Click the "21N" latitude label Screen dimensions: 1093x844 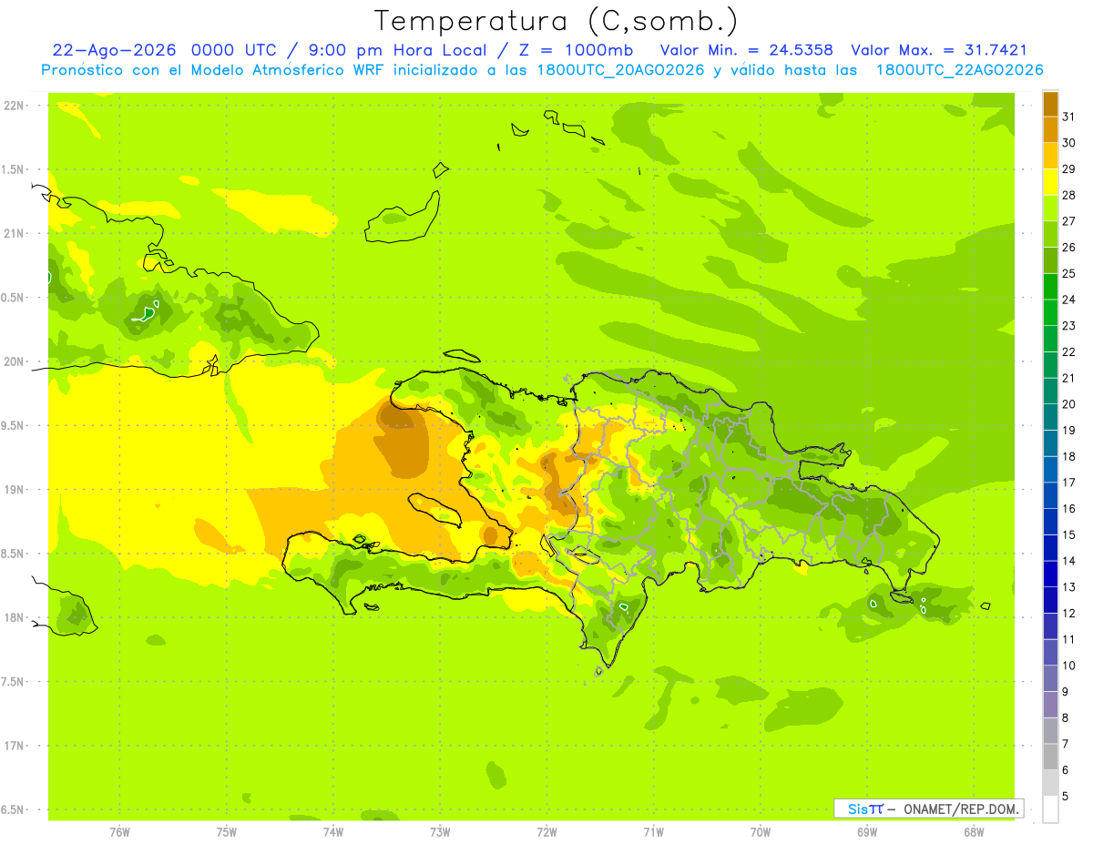(x=15, y=234)
